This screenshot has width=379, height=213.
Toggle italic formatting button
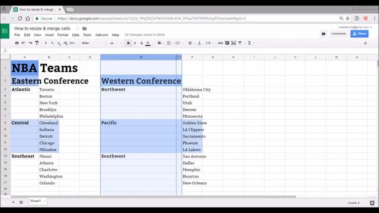point(135,43)
